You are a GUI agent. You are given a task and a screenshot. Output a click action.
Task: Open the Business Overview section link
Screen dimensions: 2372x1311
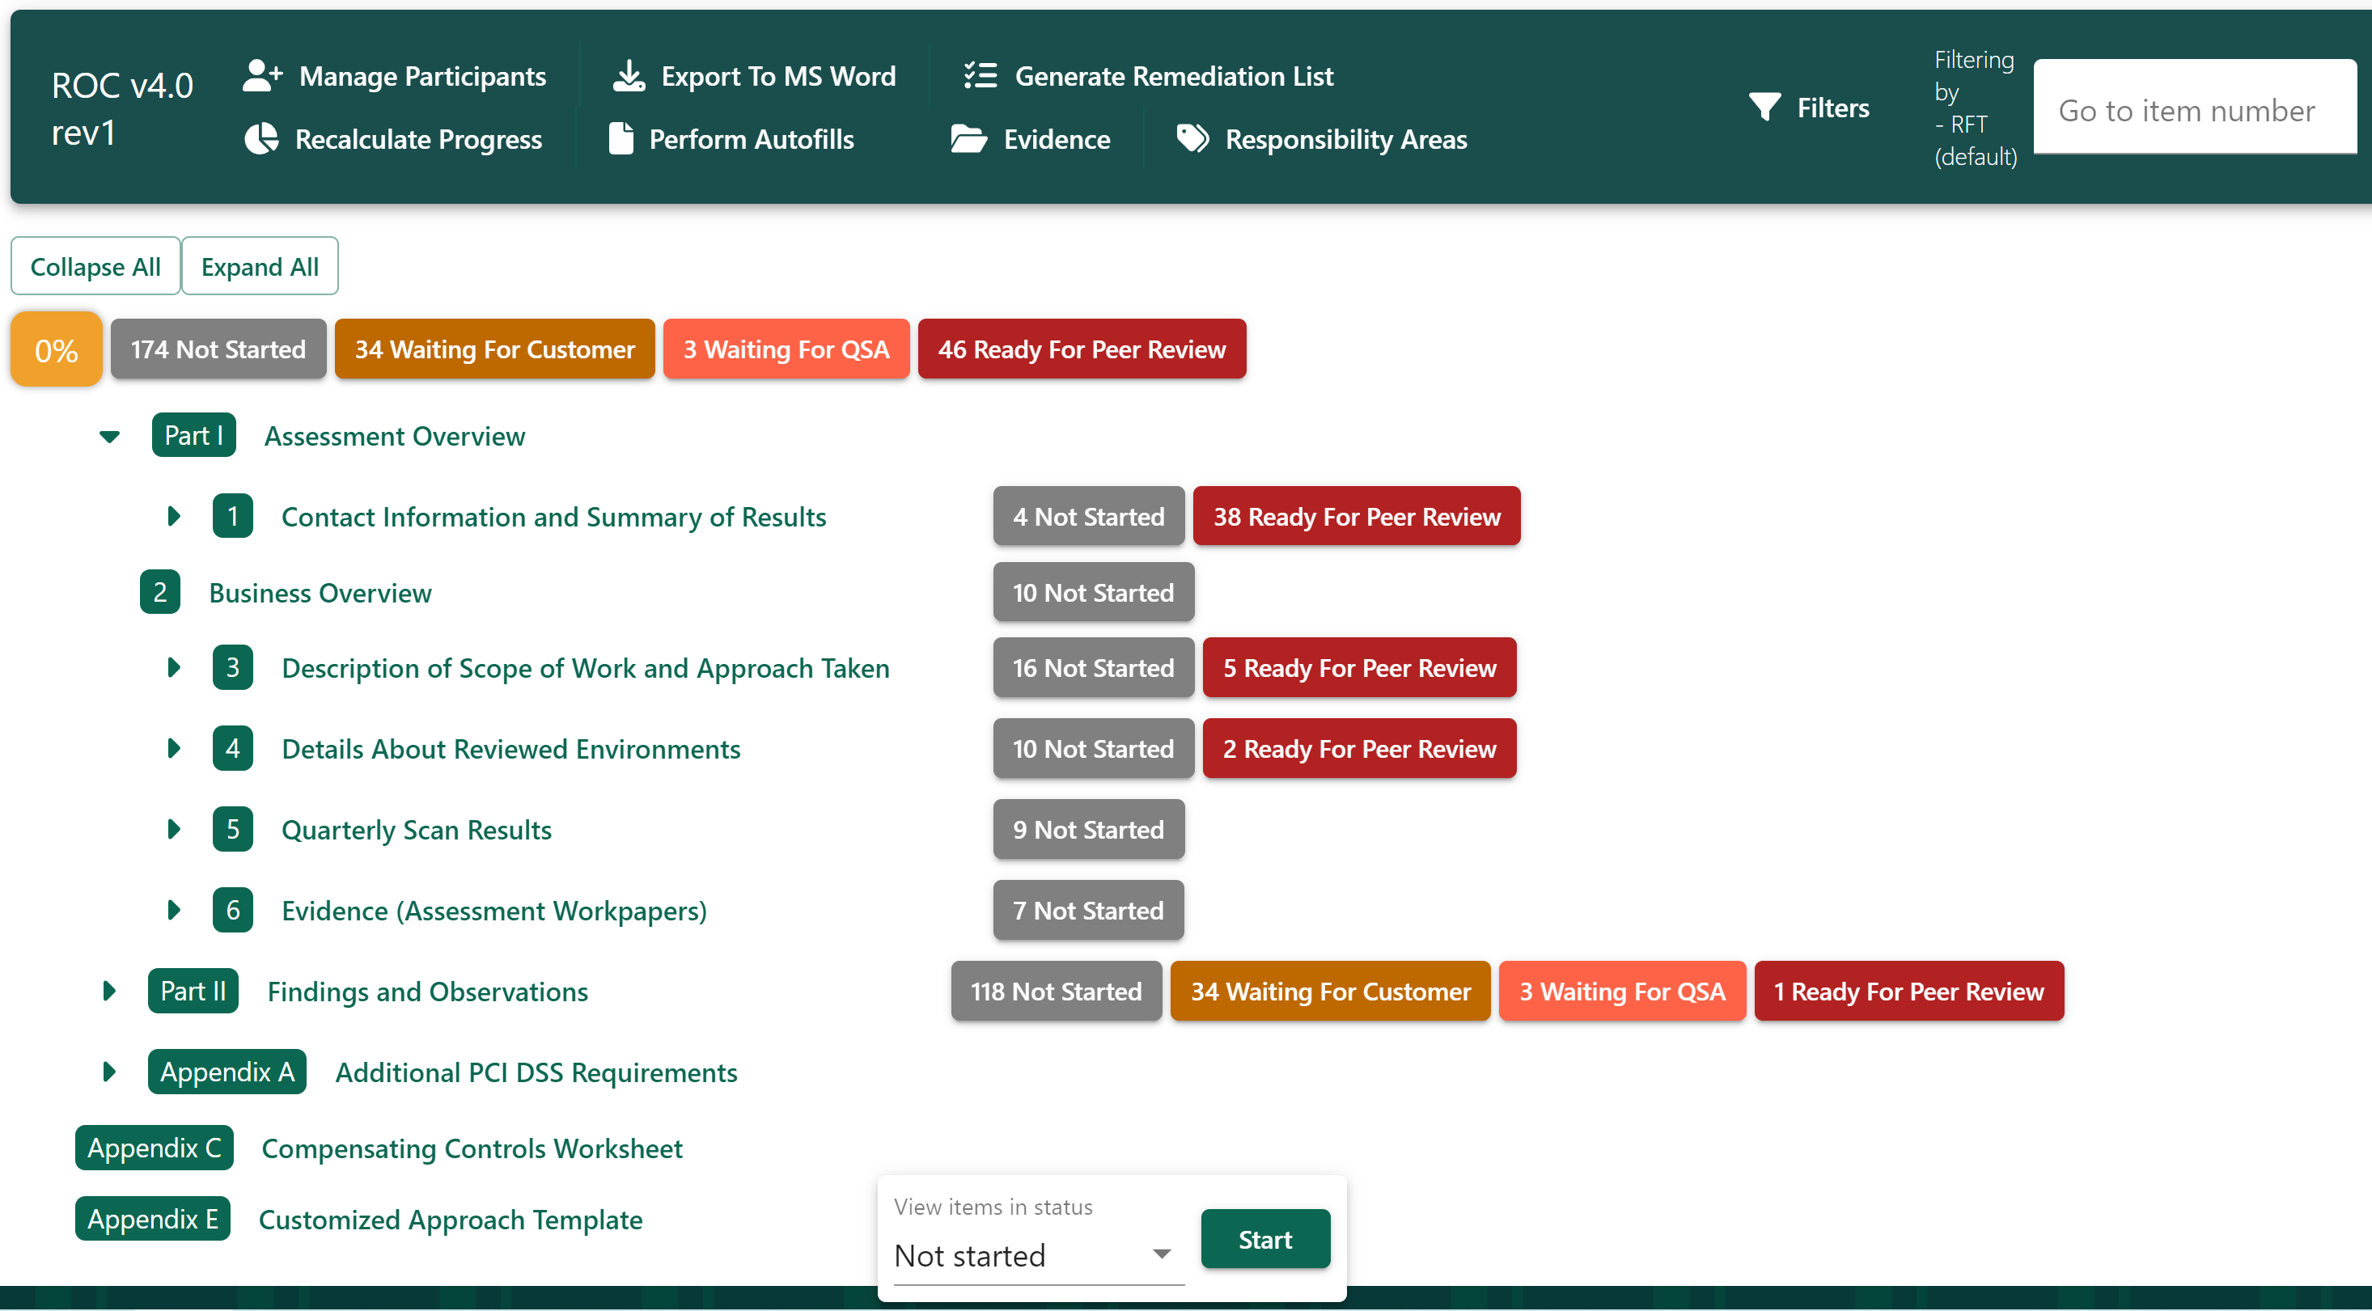(320, 593)
